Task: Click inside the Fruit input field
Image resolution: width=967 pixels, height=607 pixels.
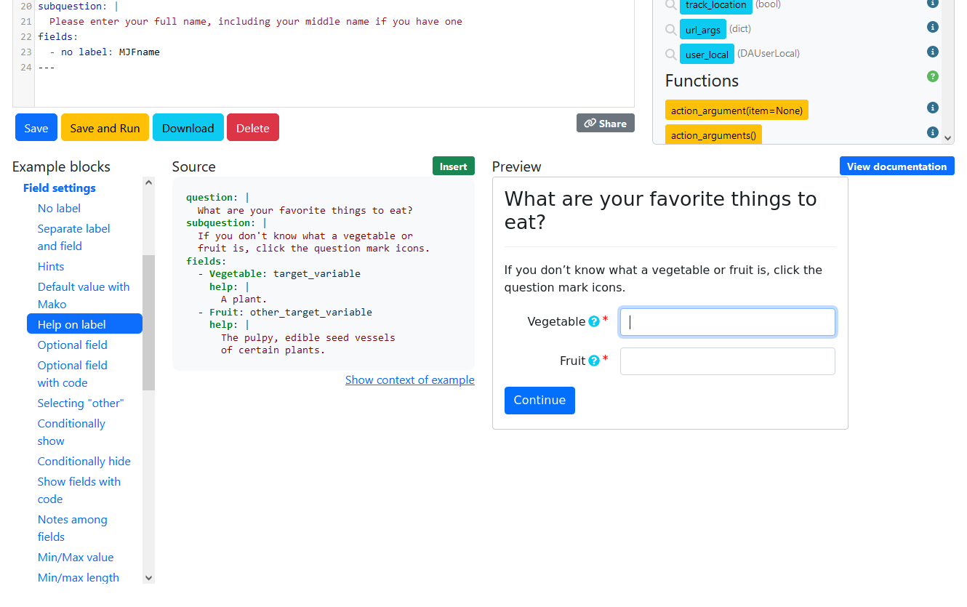Action: 727,361
